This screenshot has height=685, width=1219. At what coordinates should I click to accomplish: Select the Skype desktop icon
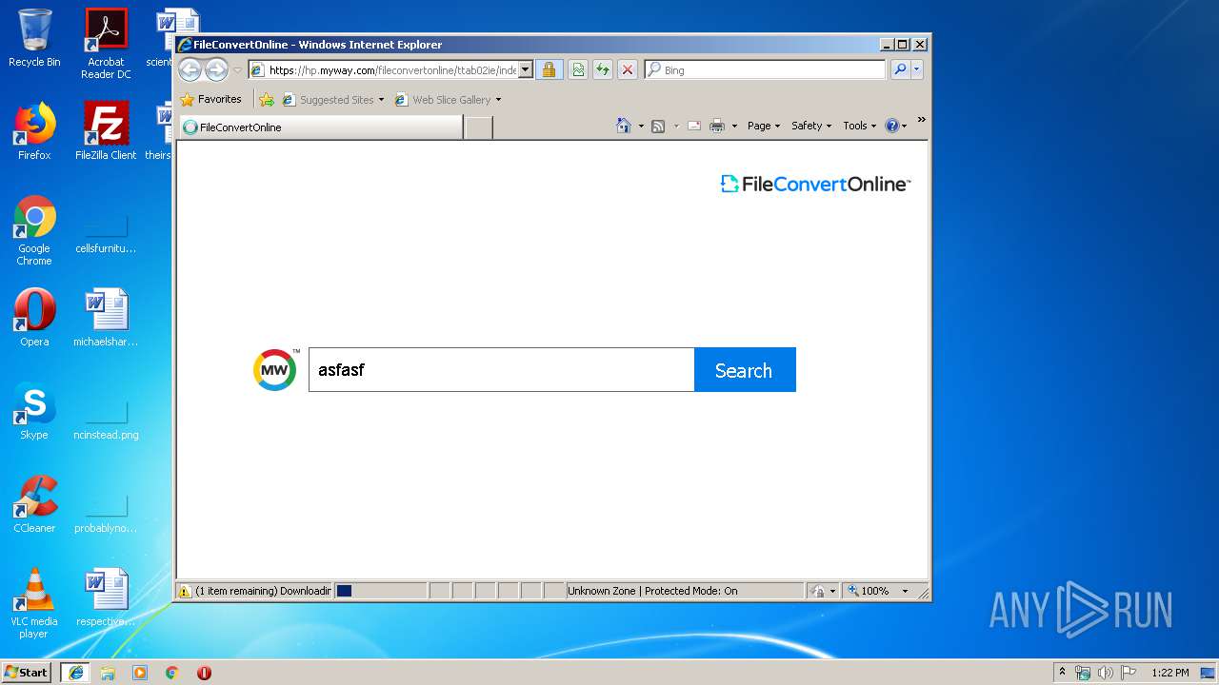34,411
